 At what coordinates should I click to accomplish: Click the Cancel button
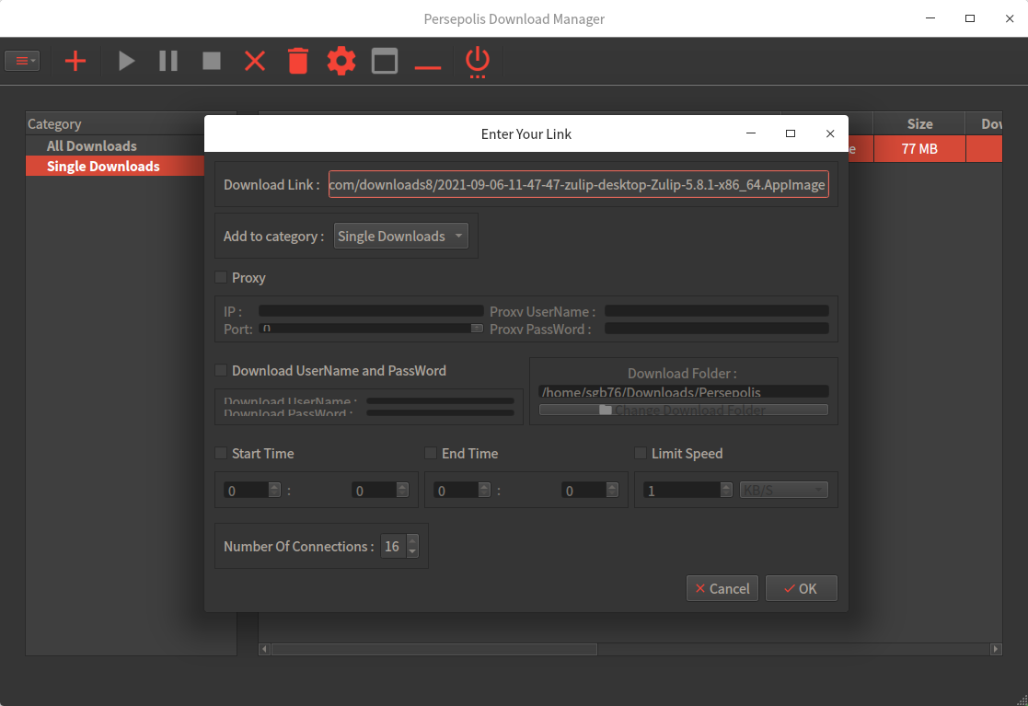click(722, 588)
